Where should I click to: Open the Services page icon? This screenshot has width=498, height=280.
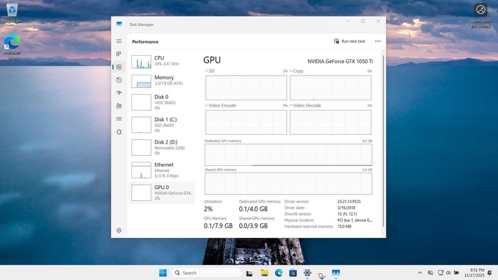119,132
